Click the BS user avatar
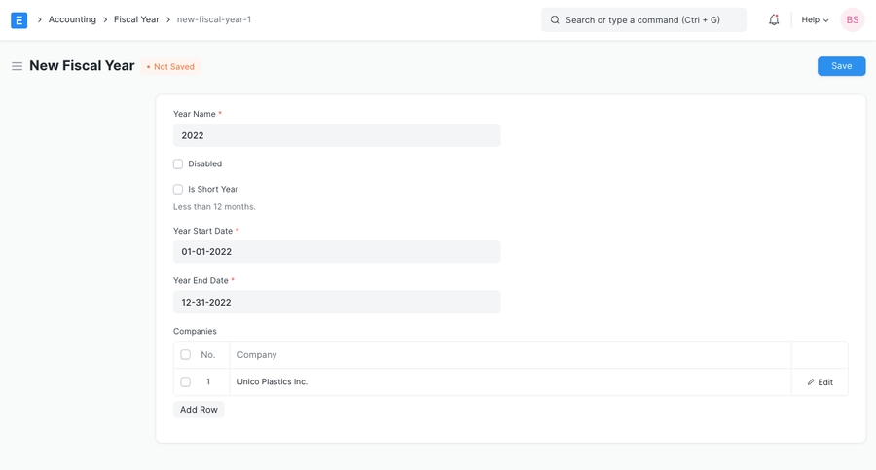Image resolution: width=876 pixels, height=470 pixels. [x=852, y=19]
